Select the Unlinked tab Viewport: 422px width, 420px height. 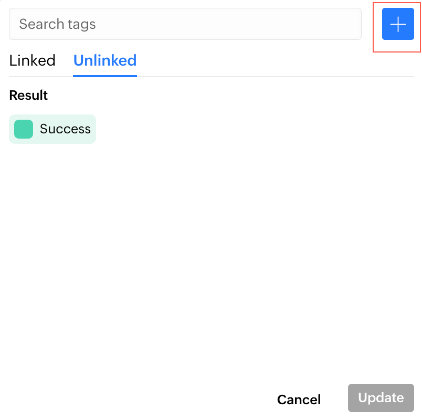(x=105, y=60)
